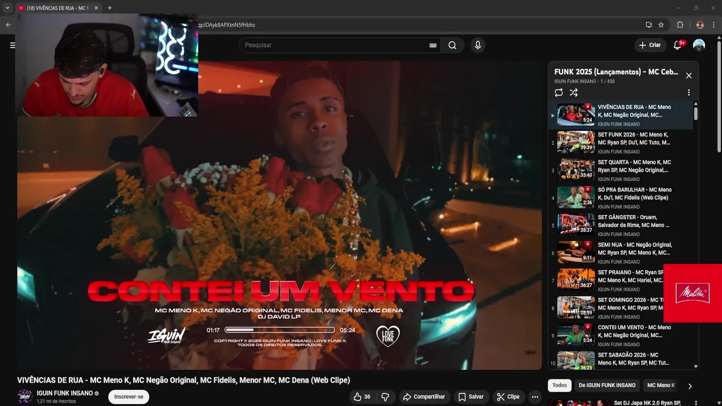Focus the Pesquisar search field
722x406 pixels.
[x=338, y=45]
